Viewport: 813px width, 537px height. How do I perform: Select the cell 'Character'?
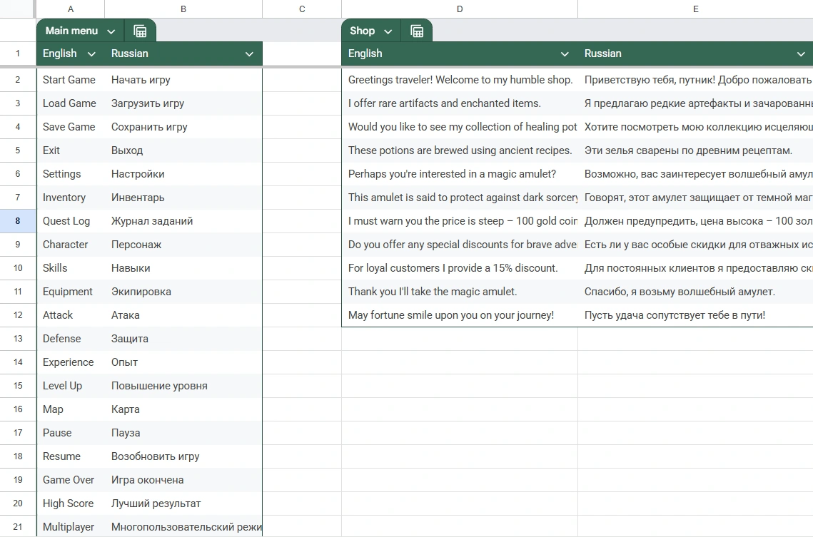[x=71, y=245]
